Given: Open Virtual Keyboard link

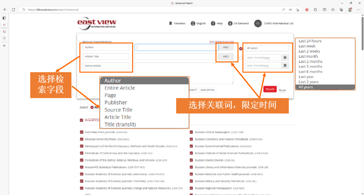Looking at the screenshot, I should (x=221, y=42).
